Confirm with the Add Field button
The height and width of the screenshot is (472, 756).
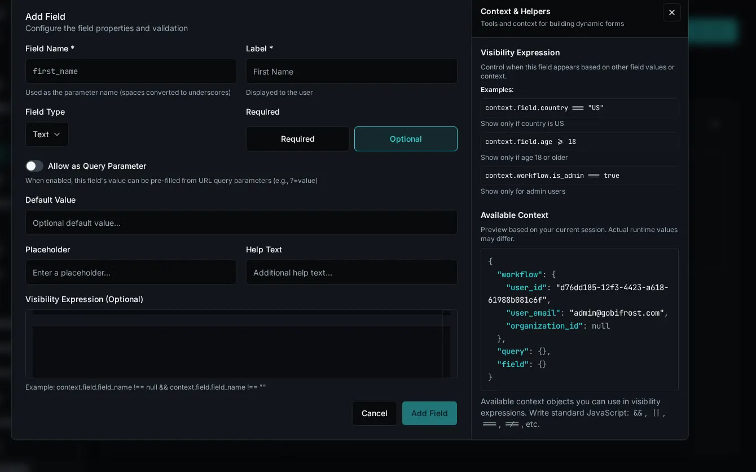tap(429, 413)
